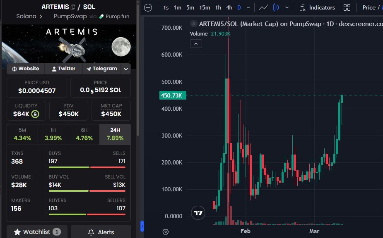Click the fx Indicators icon
This screenshot has width=383, height=238.
(x=314, y=7)
